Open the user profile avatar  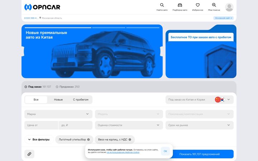coord(229,7)
